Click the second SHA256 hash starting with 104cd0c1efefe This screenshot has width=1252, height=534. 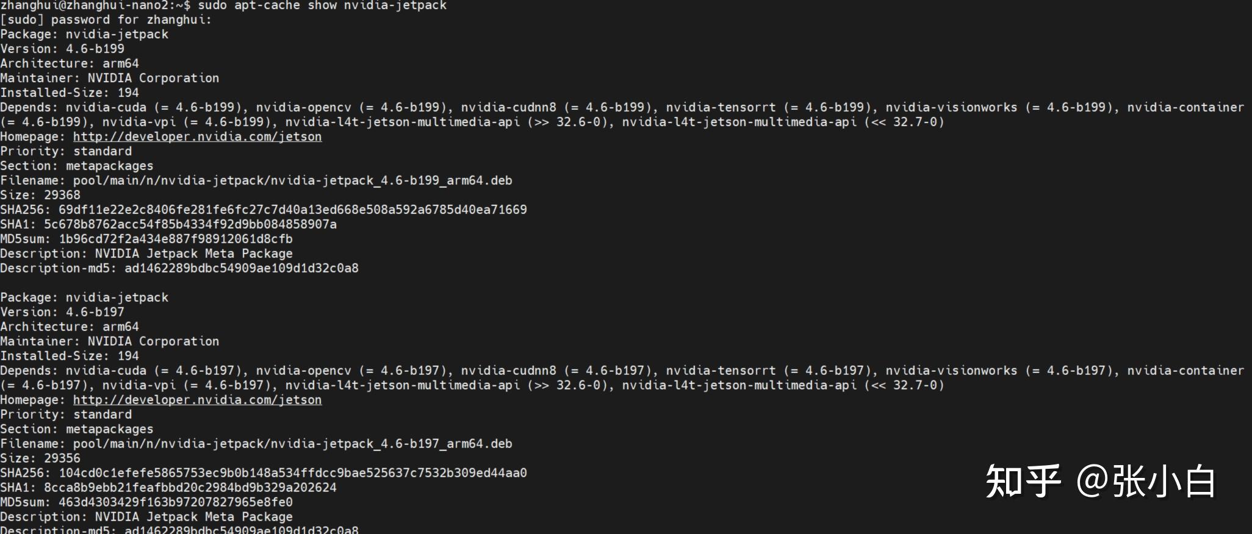pyautogui.click(x=293, y=473)
